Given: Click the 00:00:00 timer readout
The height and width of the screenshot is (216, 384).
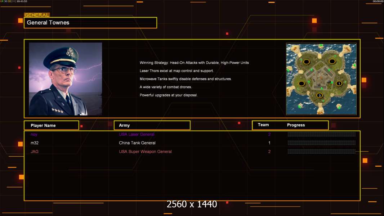Looking at the screenshot, I should point(378,1).
